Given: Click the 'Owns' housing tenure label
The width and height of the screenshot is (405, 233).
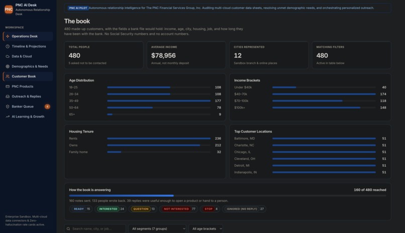Looking at the screenshot, I should click(x=73, y=145).
